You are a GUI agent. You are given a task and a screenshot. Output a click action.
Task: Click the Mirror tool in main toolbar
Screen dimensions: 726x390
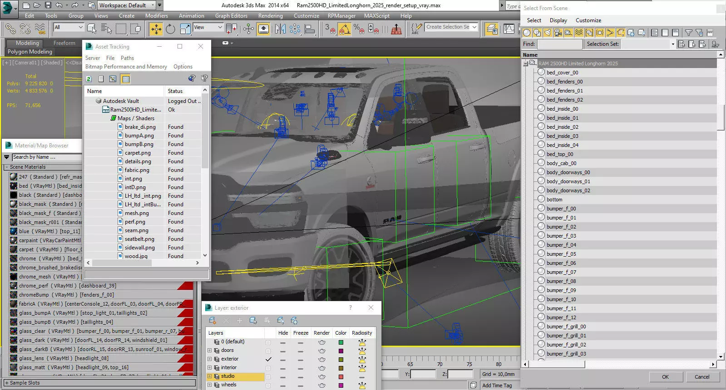coord(280,29)
